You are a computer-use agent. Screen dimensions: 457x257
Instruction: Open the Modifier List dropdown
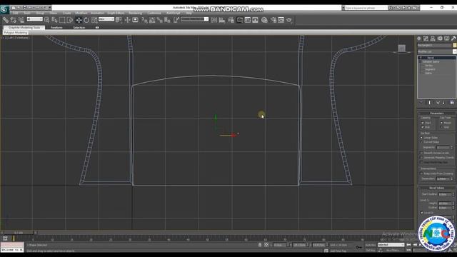(x=436, y=51)
